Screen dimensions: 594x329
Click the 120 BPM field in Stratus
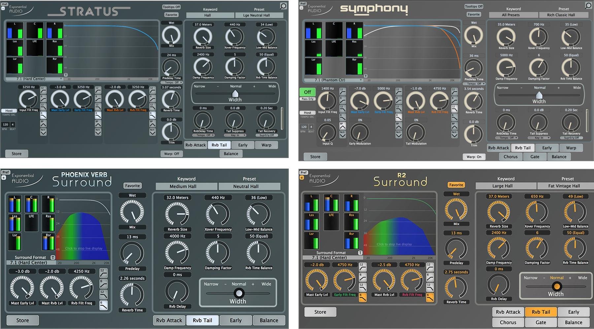[5, 124]
